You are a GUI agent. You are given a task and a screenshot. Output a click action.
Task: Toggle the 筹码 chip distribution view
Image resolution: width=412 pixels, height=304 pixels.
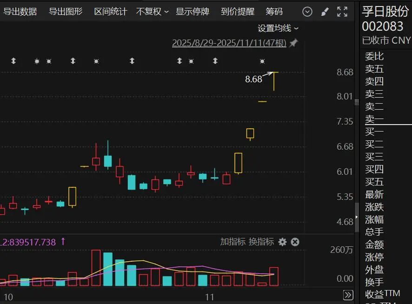point(274,12)
